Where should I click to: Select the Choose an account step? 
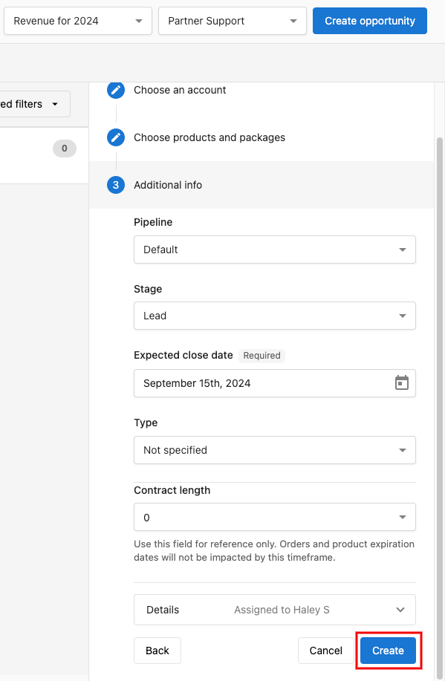(180, 90)
